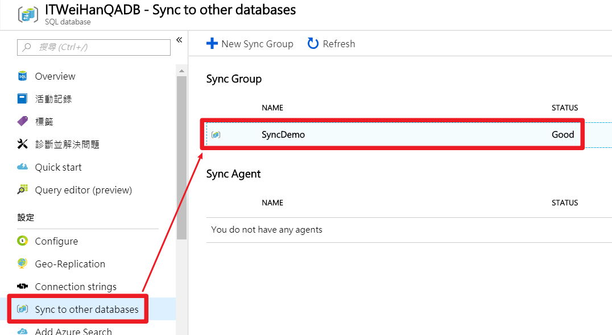Viewport: 612px width, 335px height.
Task: Open 診斷並解決問題 in the sidebar
Action: point(67,144)
